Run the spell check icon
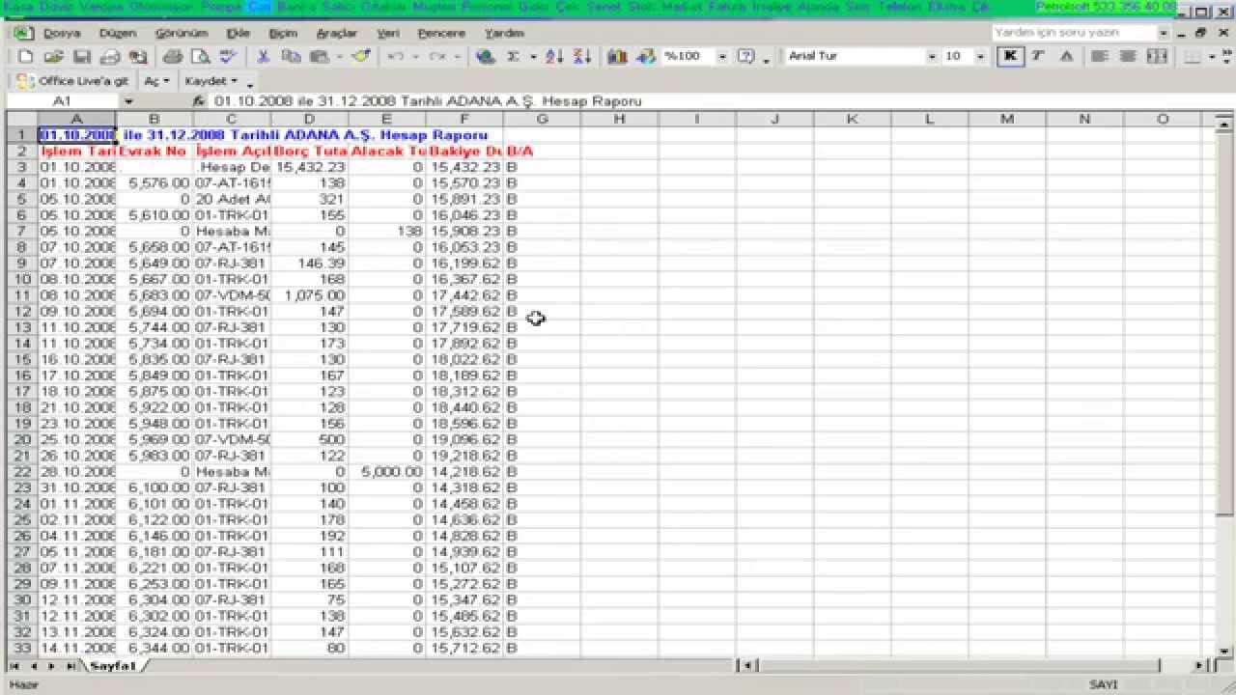This screenshot has width=1236, height=695. [228, 57]
